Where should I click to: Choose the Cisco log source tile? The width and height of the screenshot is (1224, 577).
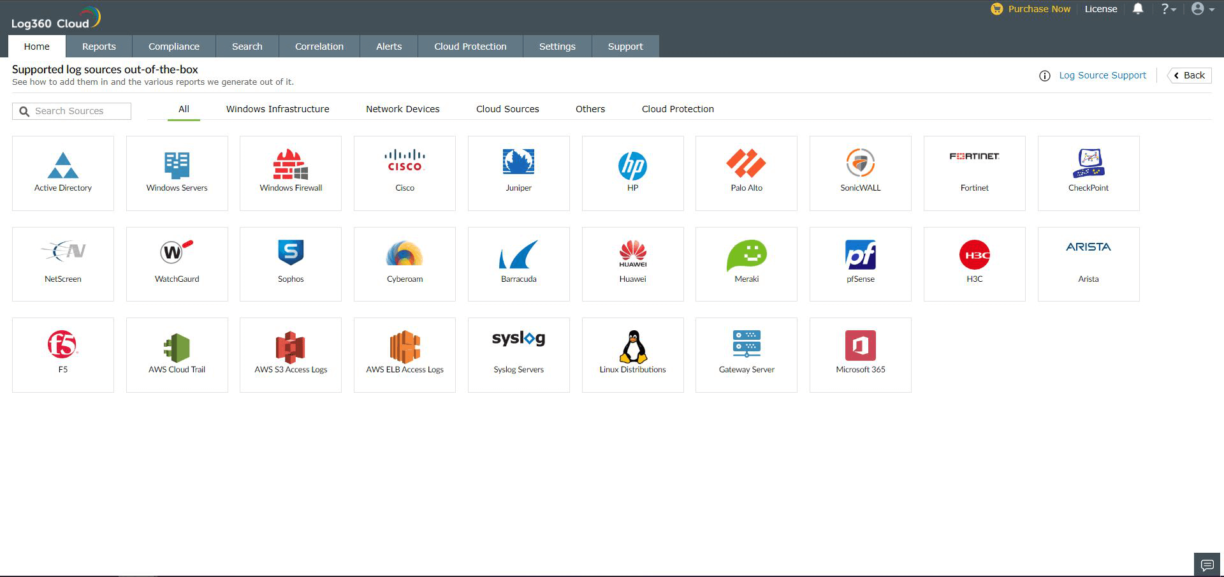pyautogui.click(x=404, y=173)
